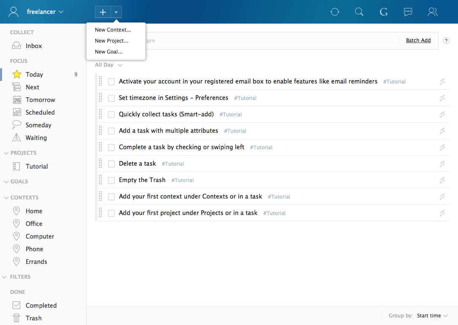Open the contacts people icon
The height and width of the screenshot is (325, 458).
[432, 12]
